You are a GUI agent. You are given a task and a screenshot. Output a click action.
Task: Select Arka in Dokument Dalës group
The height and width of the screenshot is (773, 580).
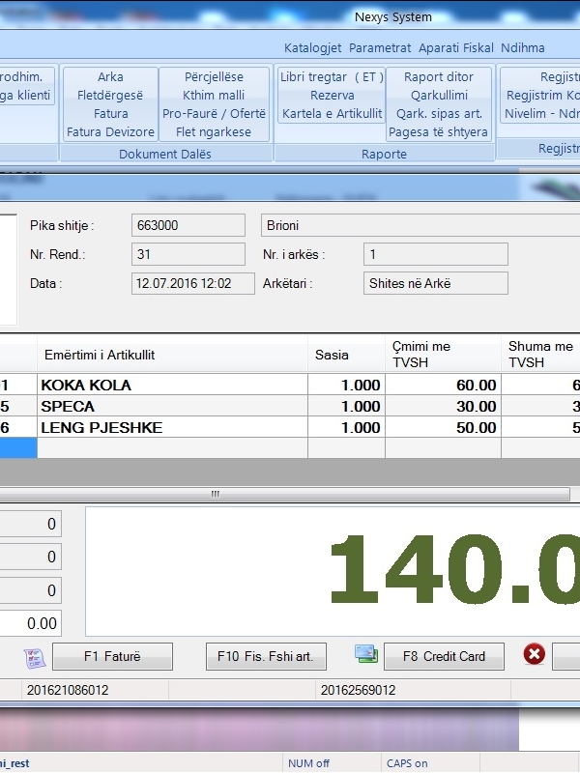[x=110, y=77]
